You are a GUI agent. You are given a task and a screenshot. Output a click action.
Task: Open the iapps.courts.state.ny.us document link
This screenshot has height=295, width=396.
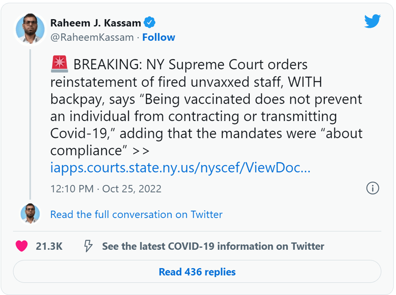pyautogui.click(x=180, y=168)
